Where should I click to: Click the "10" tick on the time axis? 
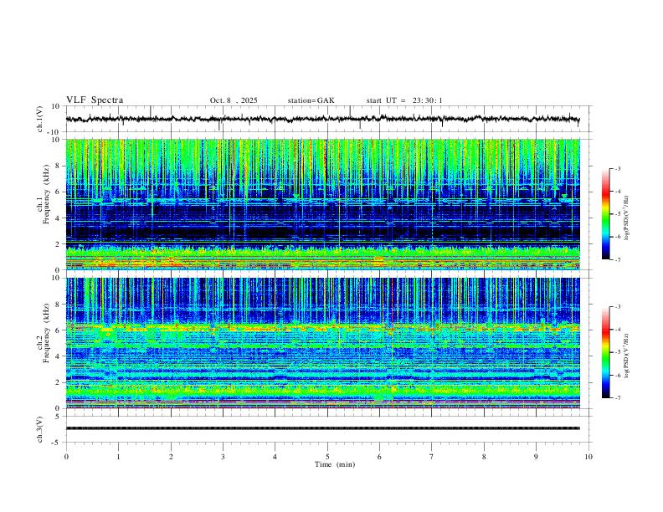point(588,457)
